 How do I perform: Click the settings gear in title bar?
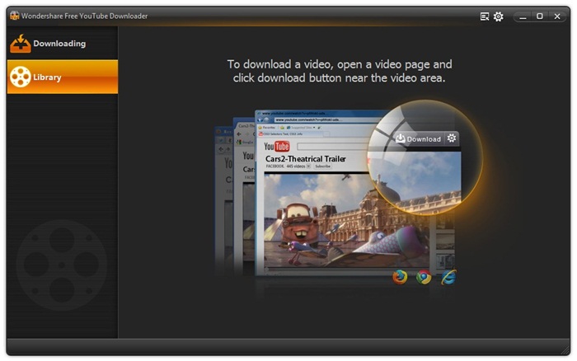(x=498, y=16)
